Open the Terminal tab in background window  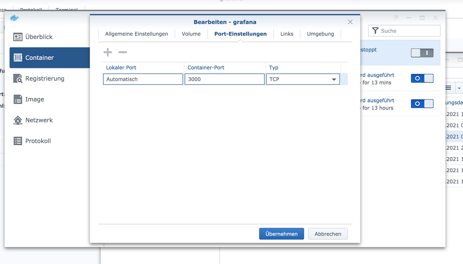pos(66,10)
